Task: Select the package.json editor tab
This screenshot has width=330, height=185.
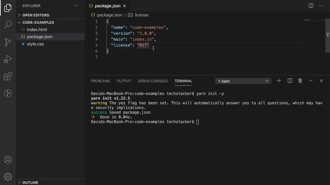Action: (107, 6)
